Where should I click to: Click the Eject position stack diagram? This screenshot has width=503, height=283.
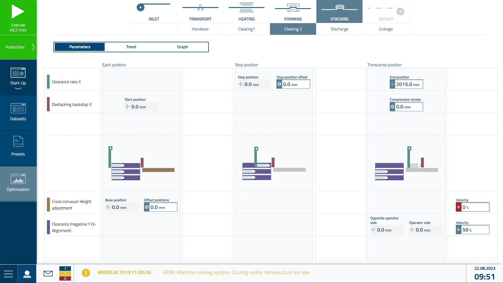(x=141, y=163)
